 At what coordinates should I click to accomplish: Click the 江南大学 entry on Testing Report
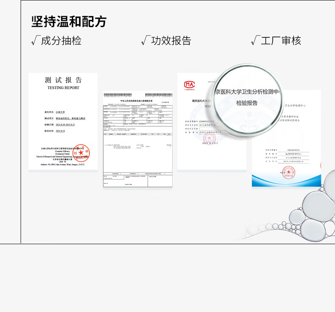(x=60, y=112)
